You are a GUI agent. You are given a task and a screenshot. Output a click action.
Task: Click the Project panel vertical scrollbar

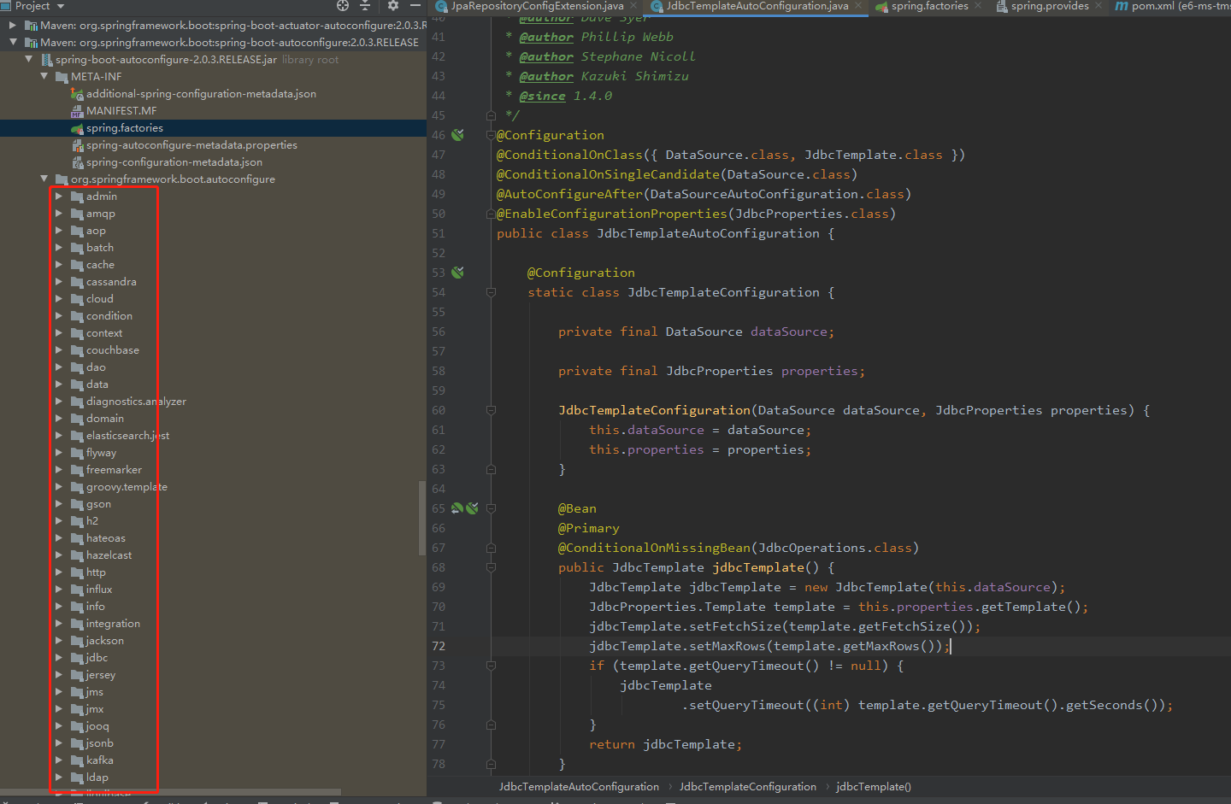click(x=421, y=517)
